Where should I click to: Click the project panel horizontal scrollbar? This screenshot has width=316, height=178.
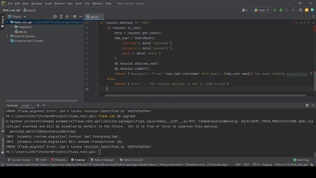pyautogui.click(x=41, y=101)
